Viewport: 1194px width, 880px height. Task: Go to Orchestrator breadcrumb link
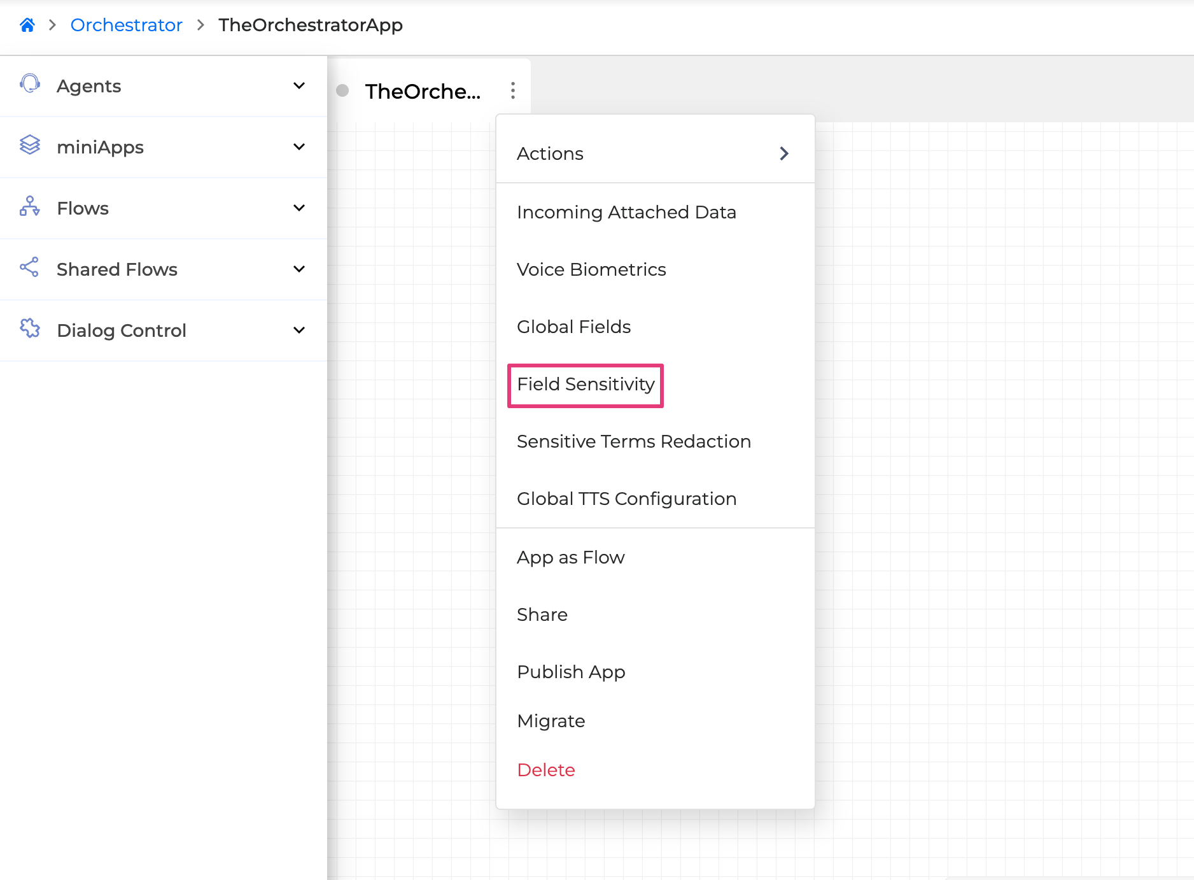tap(126, 25)
